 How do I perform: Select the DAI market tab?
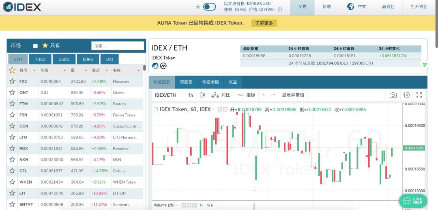(x=109, y=59)
